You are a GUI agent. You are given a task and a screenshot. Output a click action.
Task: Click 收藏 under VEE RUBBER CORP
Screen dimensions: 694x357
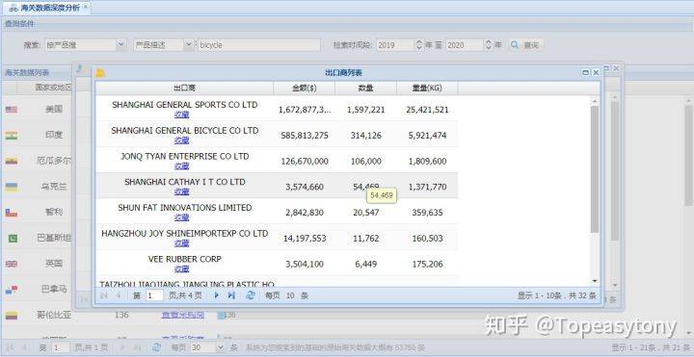[181, 268]
